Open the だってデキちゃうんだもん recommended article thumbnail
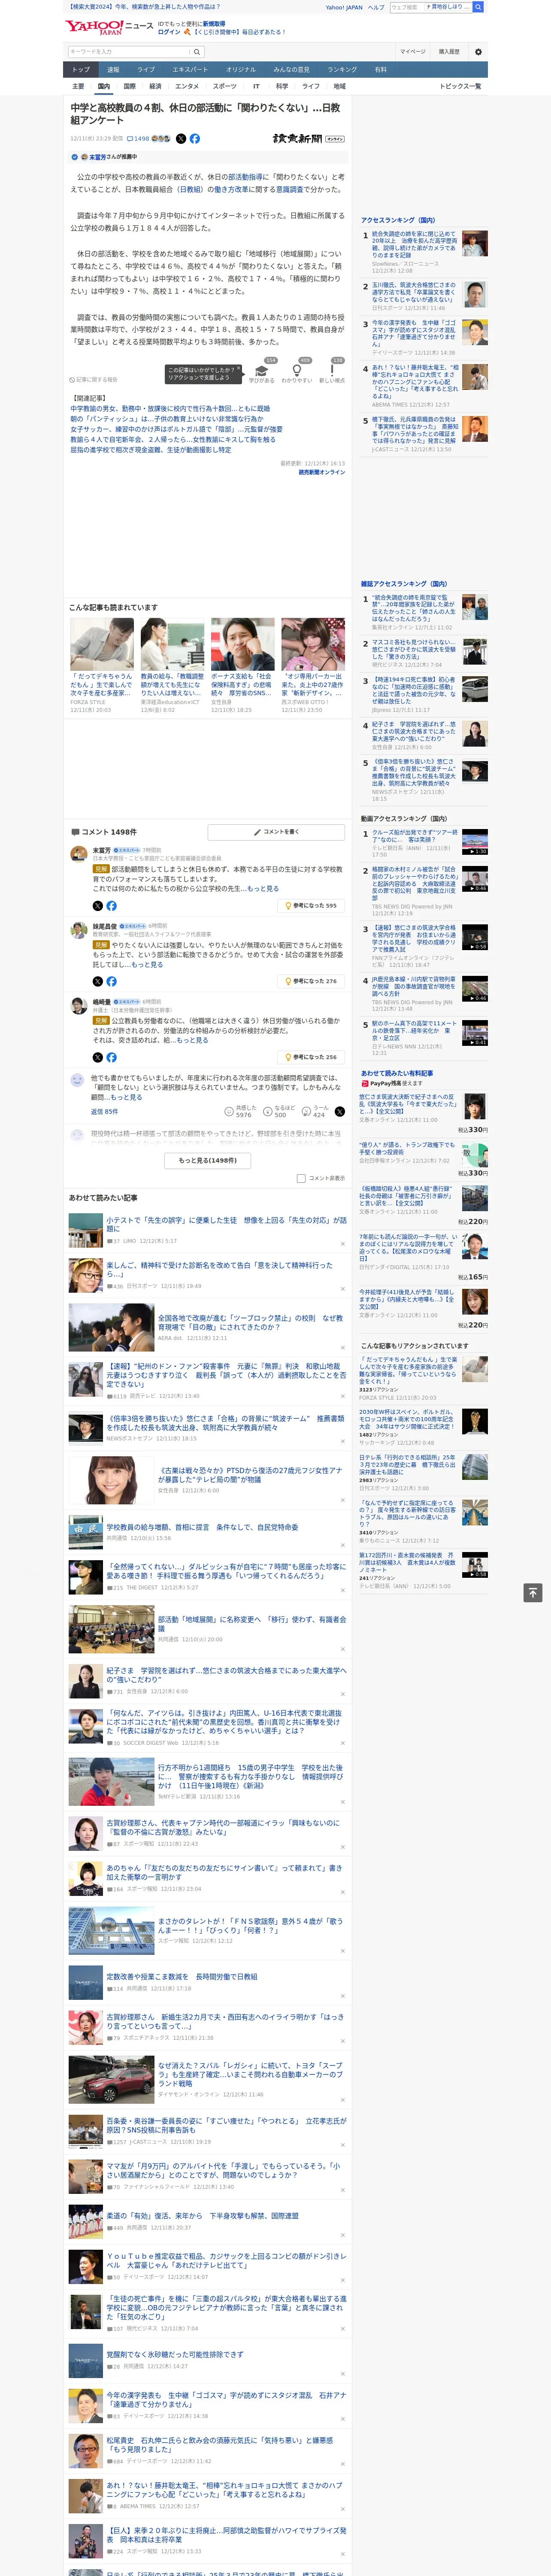551x2576 pixels. (x=102, y=644)
